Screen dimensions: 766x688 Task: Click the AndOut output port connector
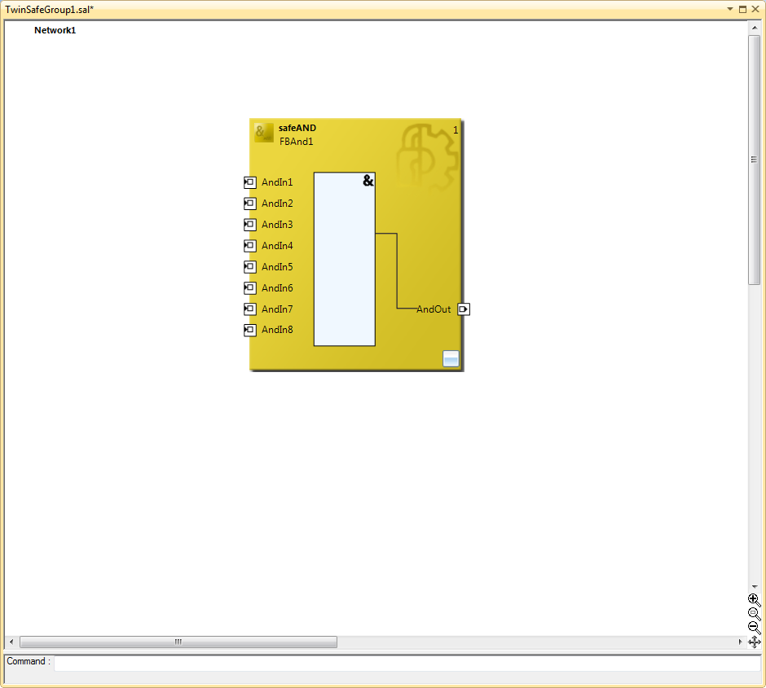pos(464,309)
